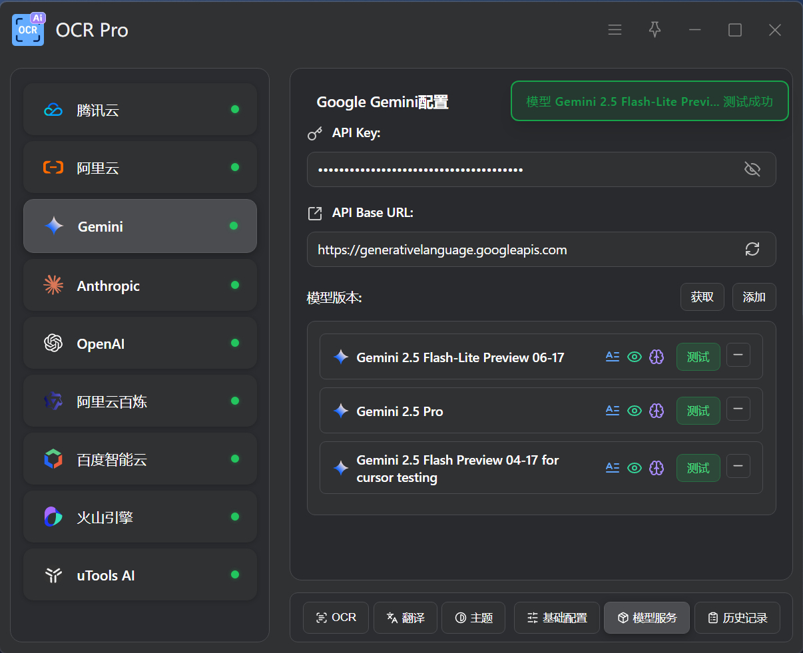Click brain reasoning icon for Flash-Lite Preview 06-17
This screenshot has width=803, height=653.
pos(657,357)
